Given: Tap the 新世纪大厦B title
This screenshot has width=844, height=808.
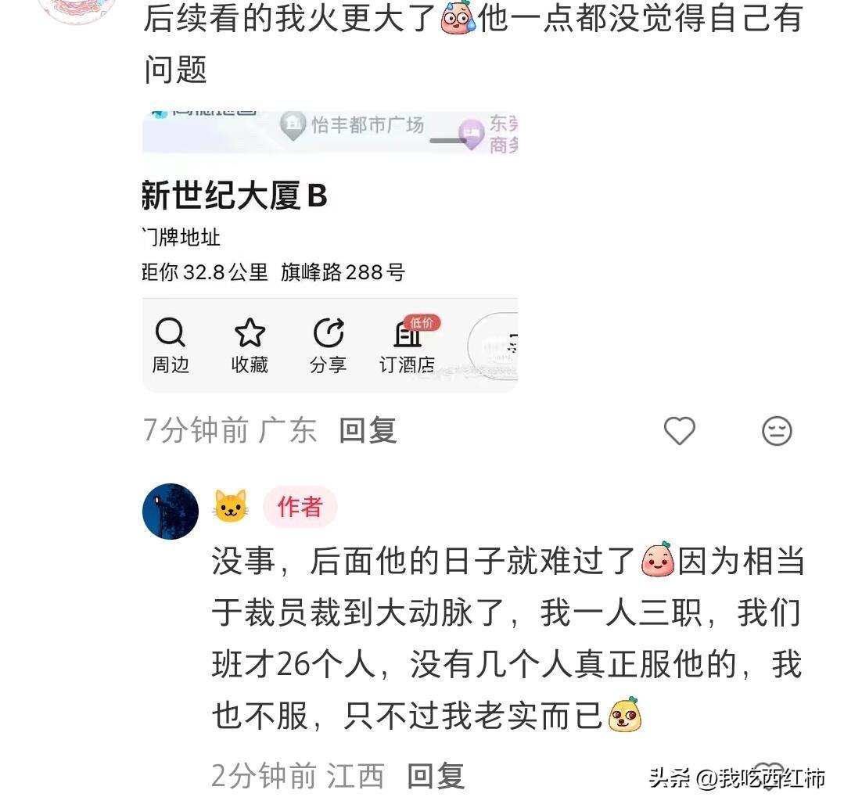Looking at the screenshot, I should click(235, 195).
